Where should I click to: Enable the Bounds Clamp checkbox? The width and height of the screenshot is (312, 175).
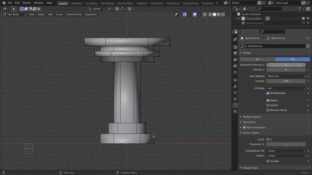tap(268, 110)
